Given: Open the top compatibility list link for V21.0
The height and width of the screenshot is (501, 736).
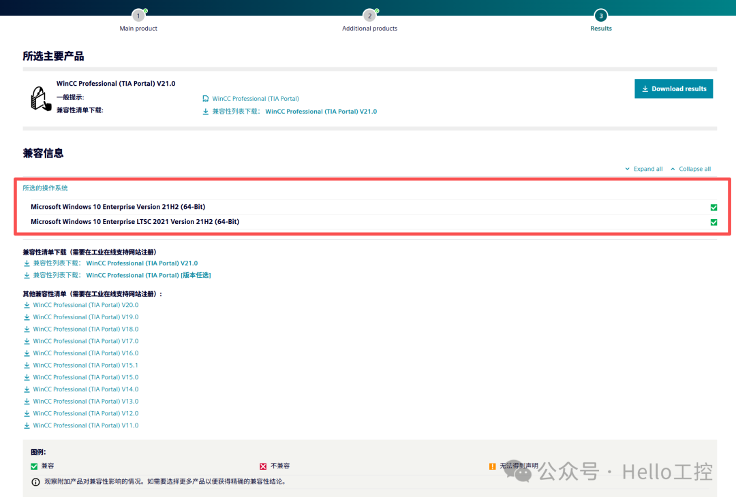Looking at the screenshot, I should tap(294, 112).
